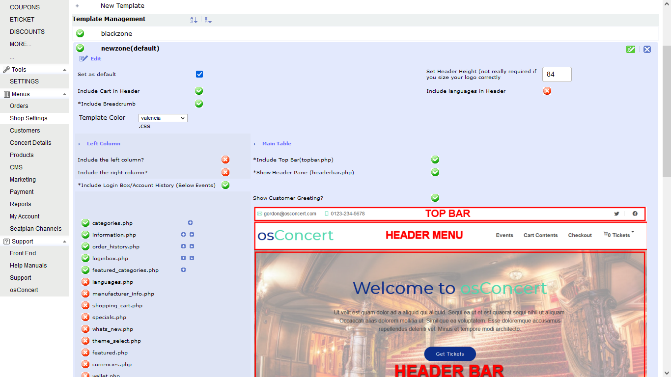The height and width of the screenshot is (377, 671).
Task: Move loginbox.php down using its down arrow
Action: [x=191, y=258]
